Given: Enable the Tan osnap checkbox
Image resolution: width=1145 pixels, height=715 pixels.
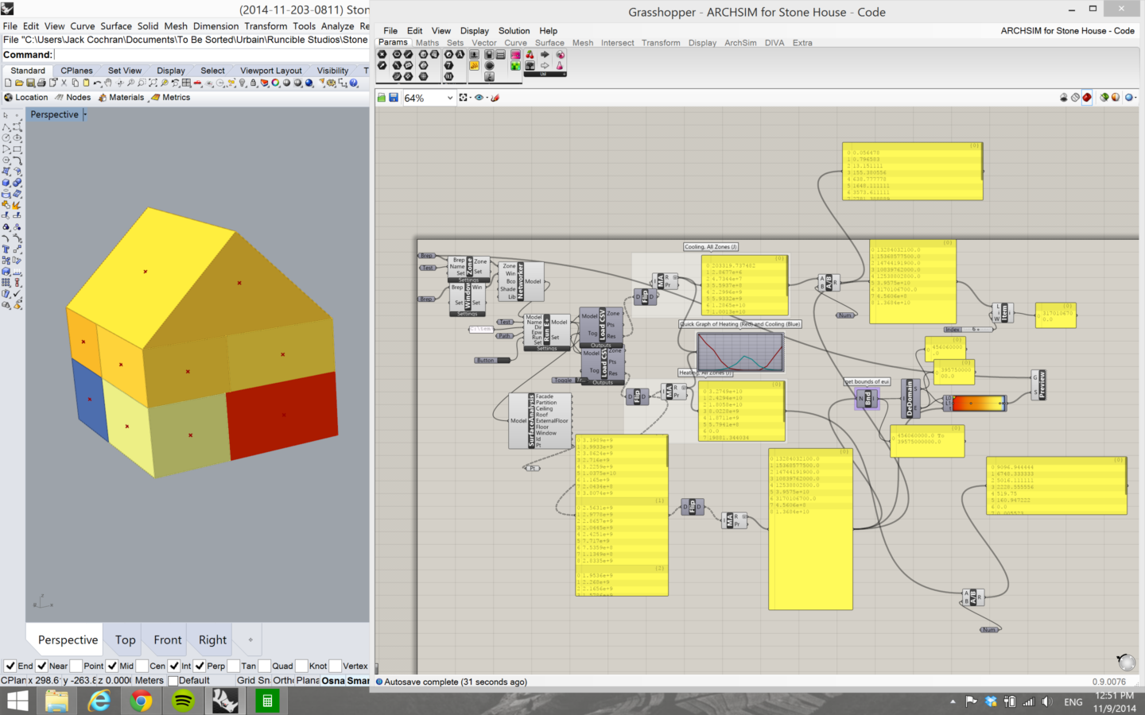Looking at the screenshot, I should pos(233,666).
